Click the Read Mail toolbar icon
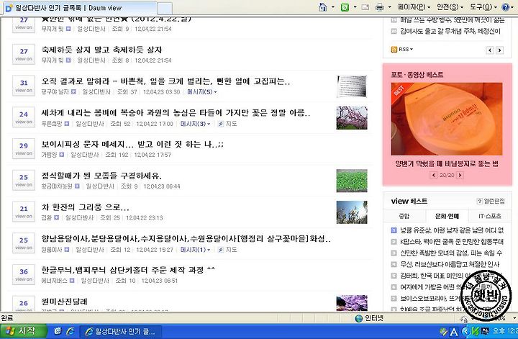 pyautogui.click(x=365, y=7)
